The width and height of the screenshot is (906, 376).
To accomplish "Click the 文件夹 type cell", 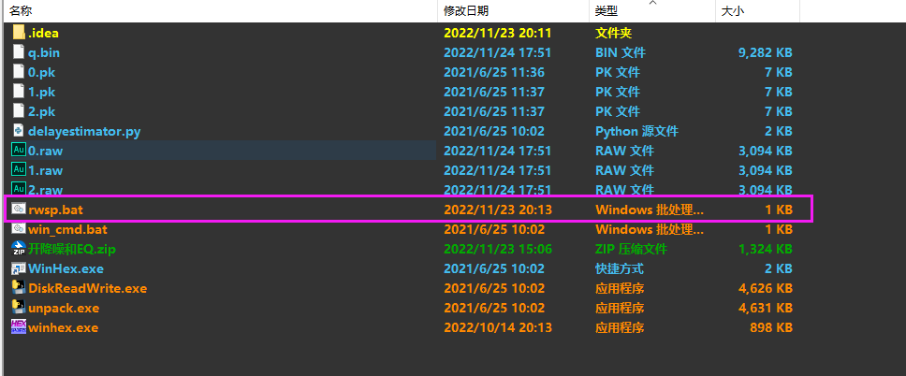I will pos(614,33).
